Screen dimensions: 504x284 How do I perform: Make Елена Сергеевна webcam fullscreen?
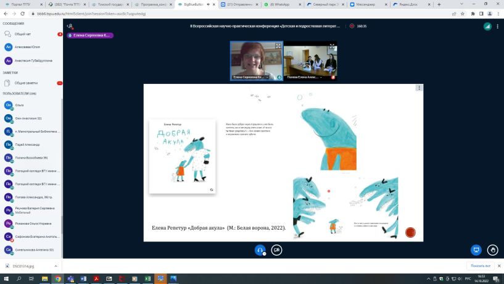278,46
